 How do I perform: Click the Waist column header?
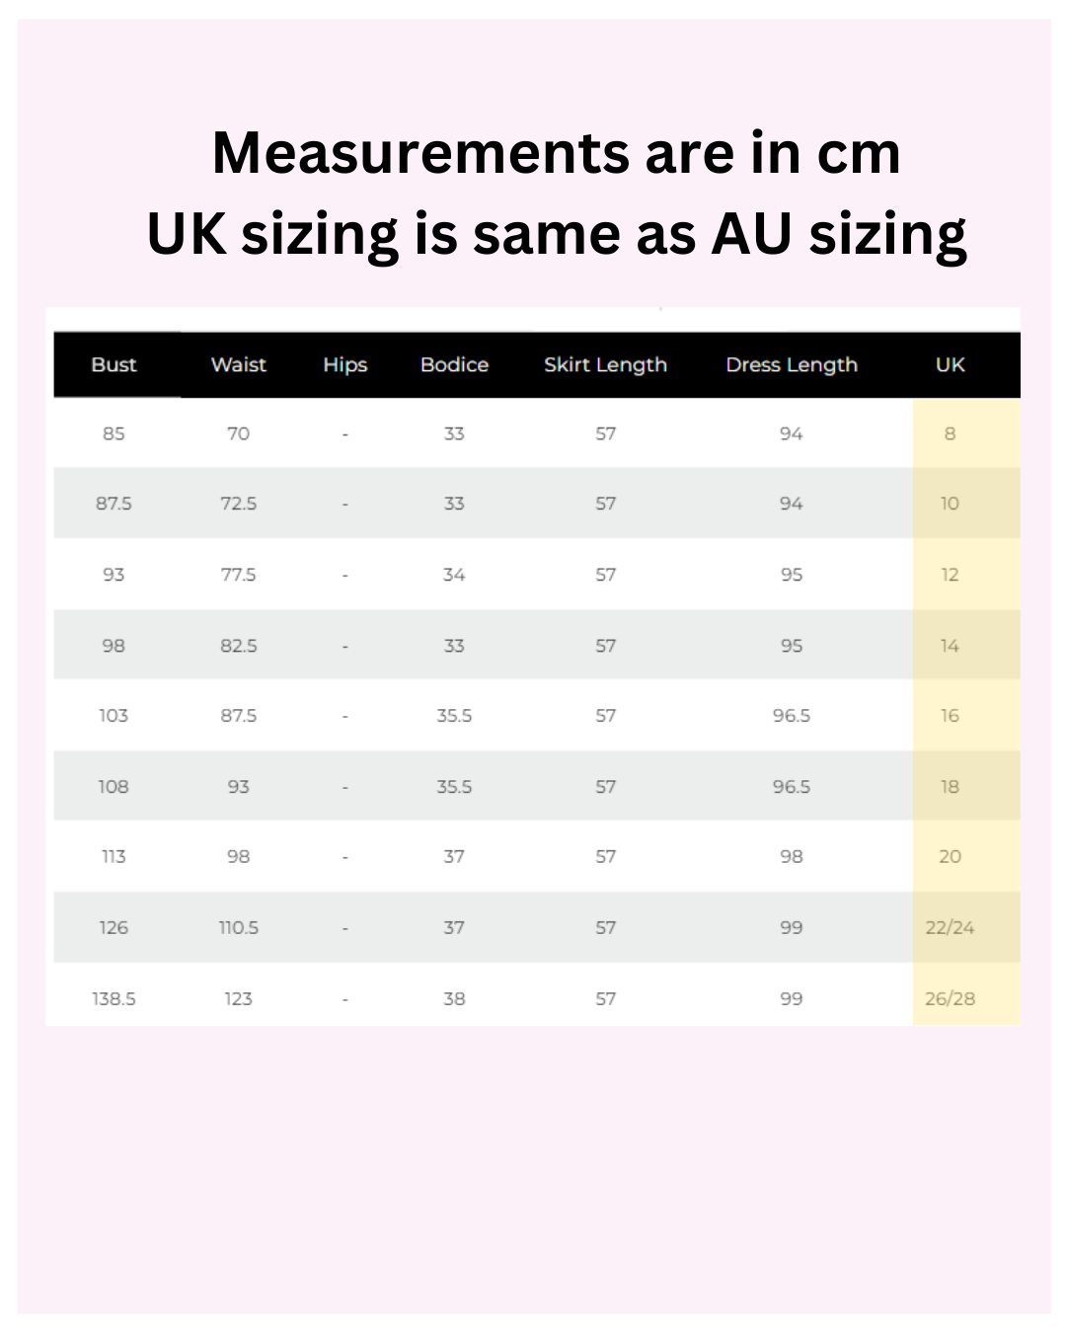coord(238,365)
